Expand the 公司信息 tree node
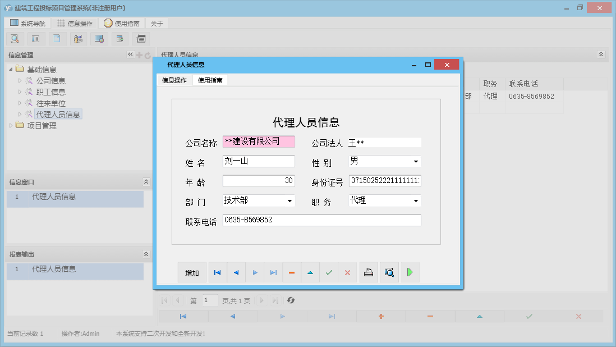The width and height of the screenshot is (616, 347). coord(19,80)
